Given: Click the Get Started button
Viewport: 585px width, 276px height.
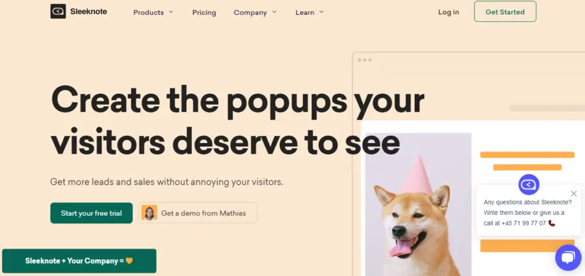Looking at the screenshot, I should point(505,11).
